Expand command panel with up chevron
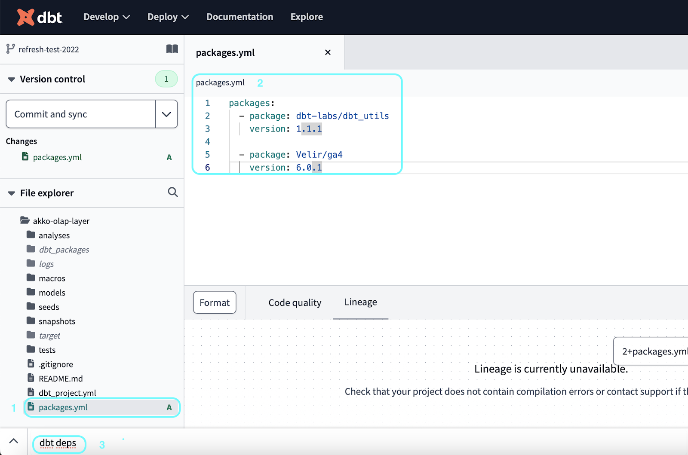Image resolution: width=688 pixels, height=455 pixels. point(14,441)
